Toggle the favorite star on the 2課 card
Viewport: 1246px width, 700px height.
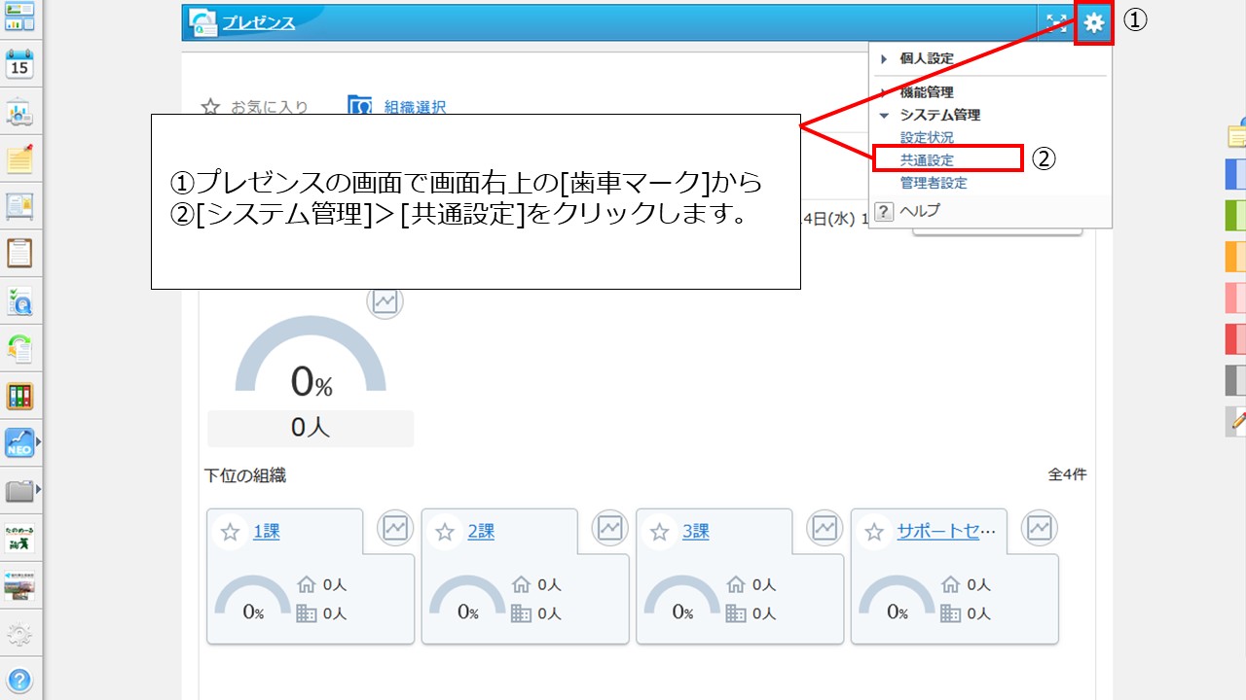point(445,532)
